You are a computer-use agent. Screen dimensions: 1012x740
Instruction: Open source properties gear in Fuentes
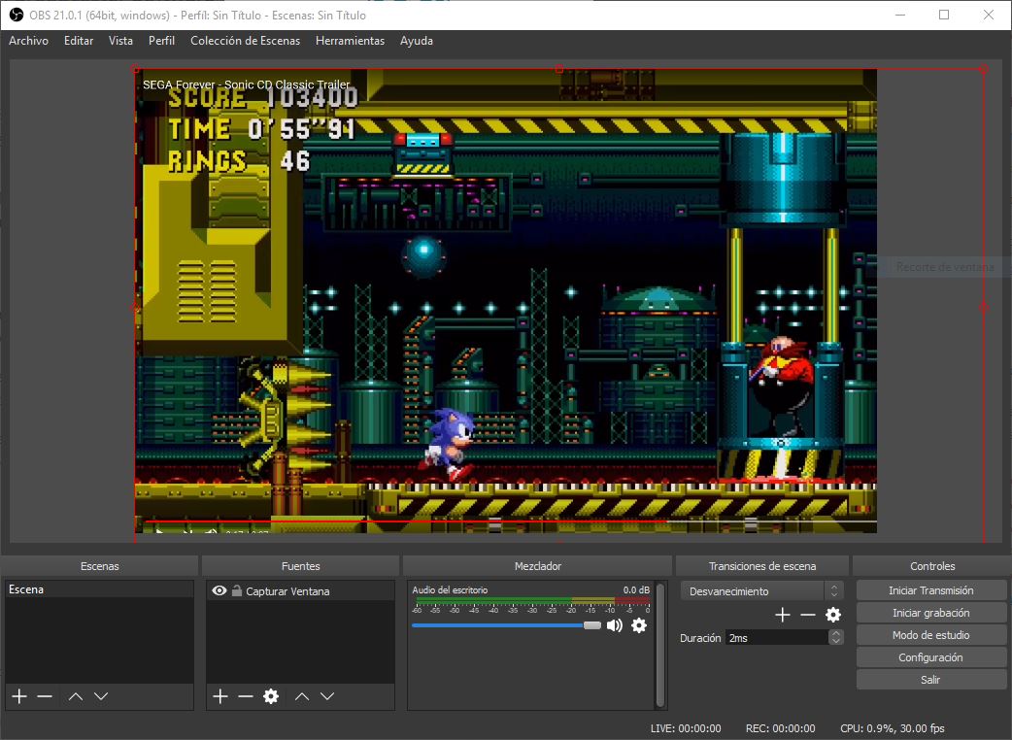point(271,696)
